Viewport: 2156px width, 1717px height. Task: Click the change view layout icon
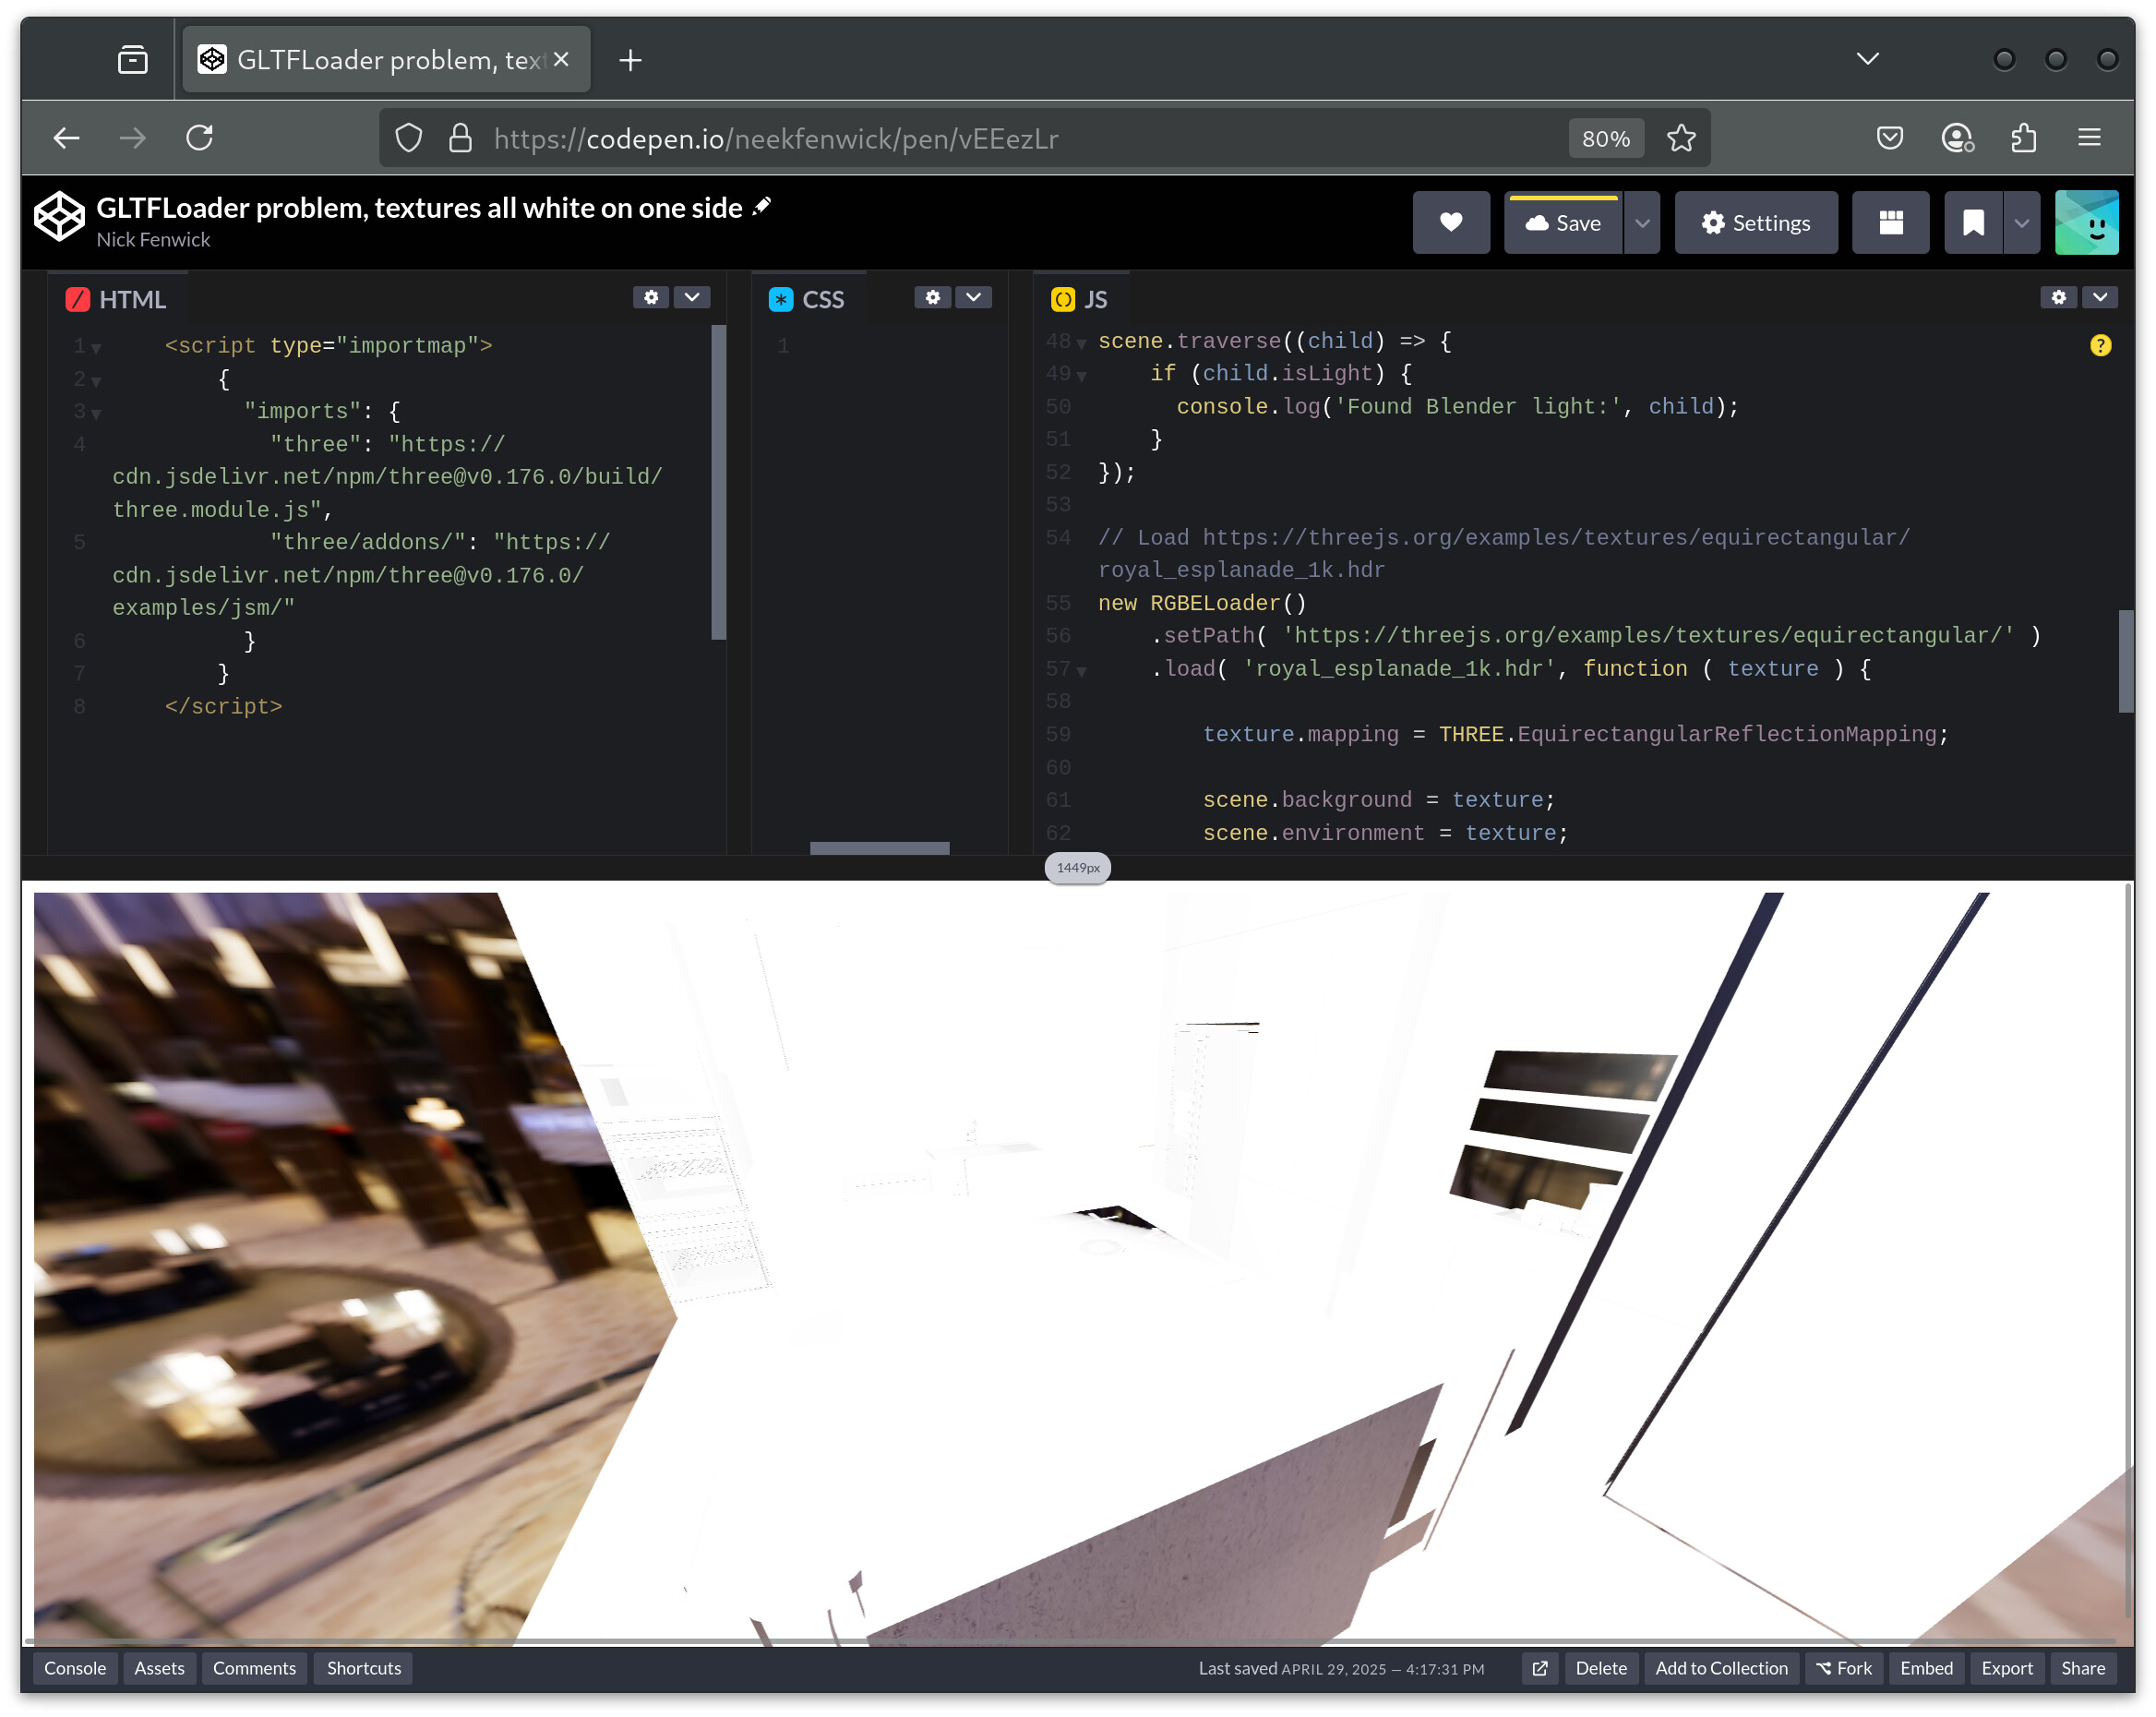click(x=1891, y=222)
